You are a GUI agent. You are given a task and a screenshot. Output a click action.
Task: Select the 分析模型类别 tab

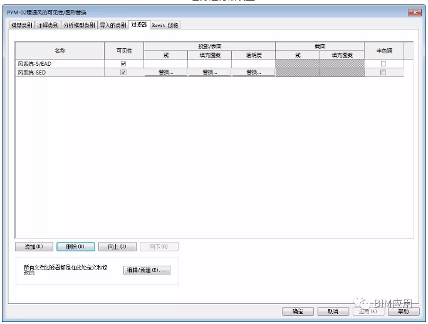79,25
